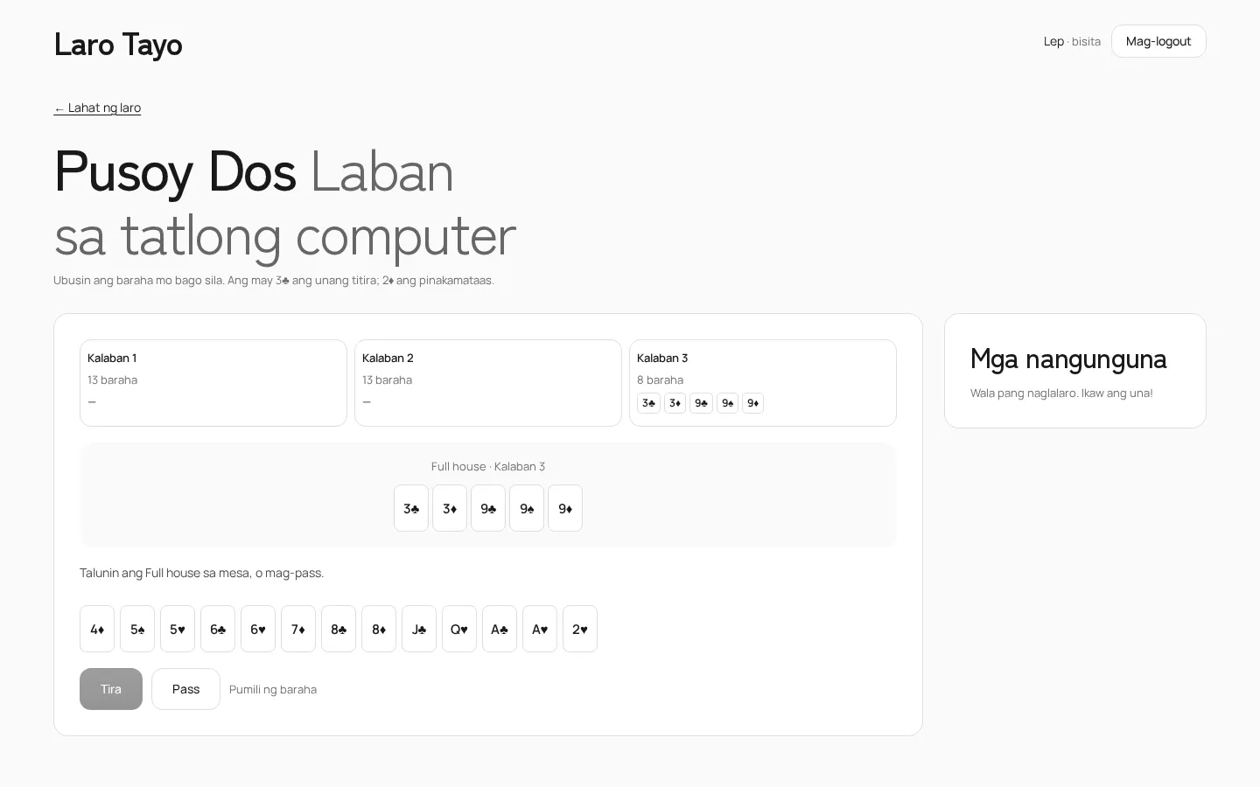
Task: Pick the 5 of hearts card
Action: (178, 629)
